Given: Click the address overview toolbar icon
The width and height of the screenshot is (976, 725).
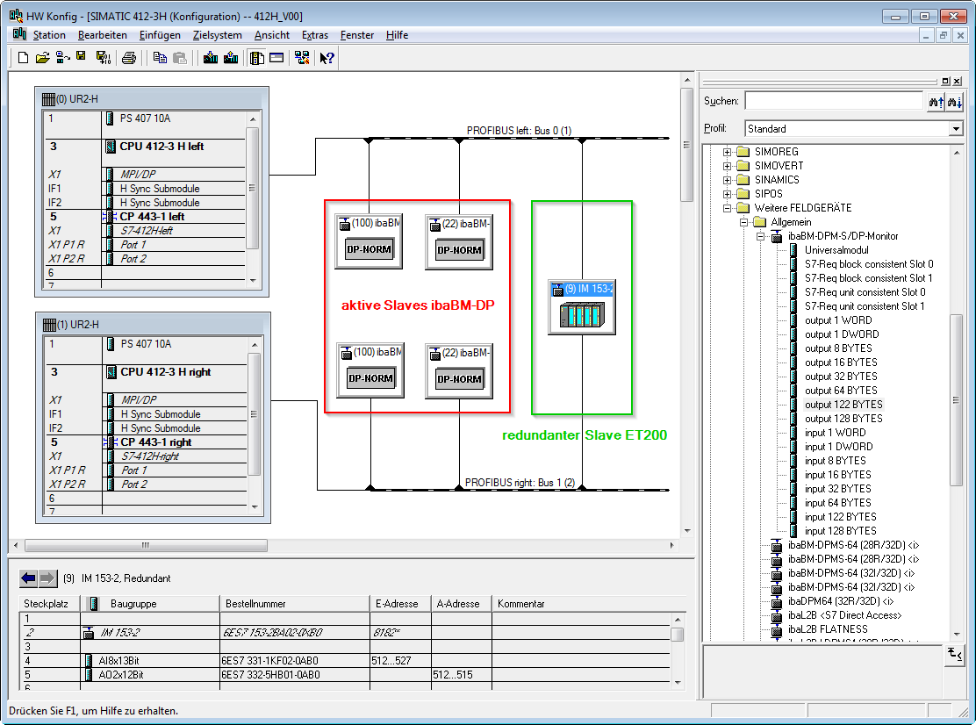Looking at the screenshot, I should [276, 58].
